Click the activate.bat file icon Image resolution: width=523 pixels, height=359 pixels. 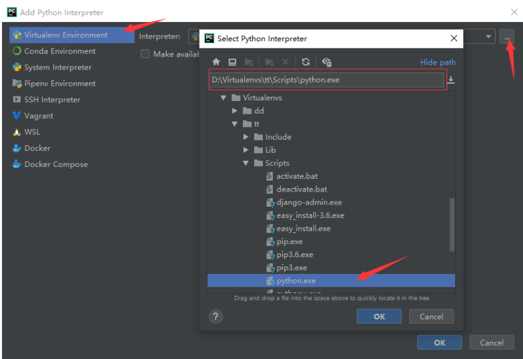[x=269, y=176]
